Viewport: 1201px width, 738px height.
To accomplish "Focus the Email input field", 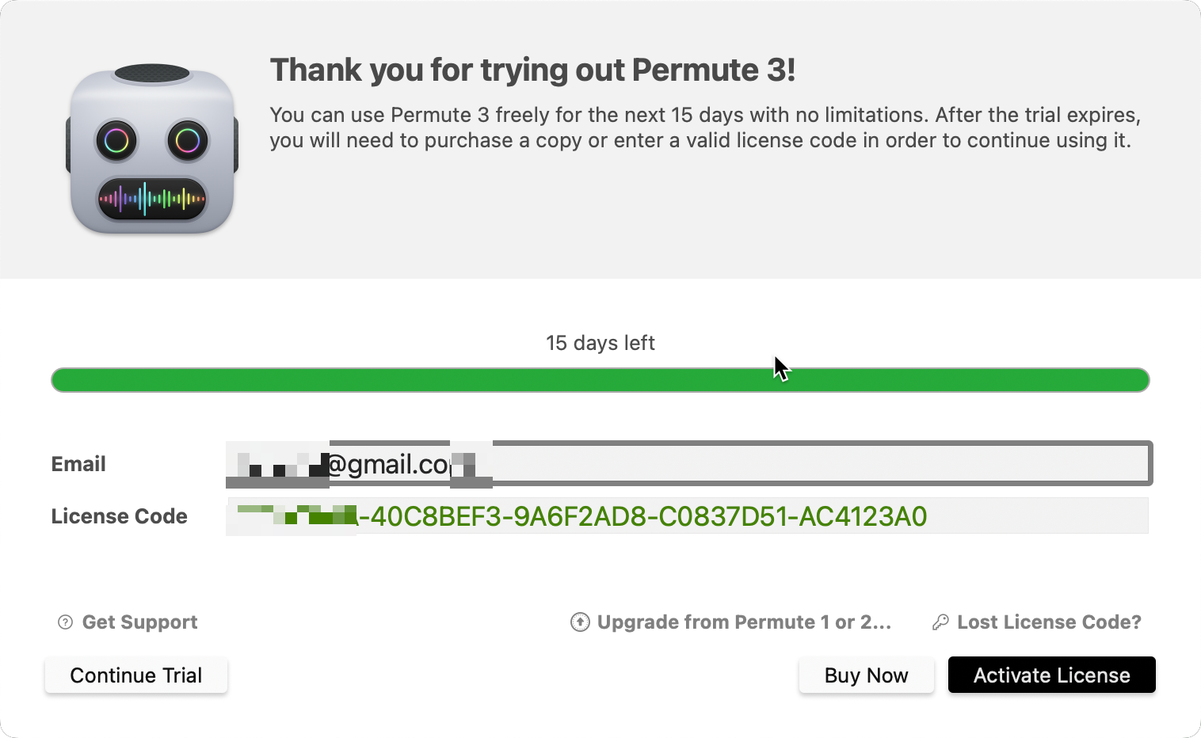I will tap(792, 463).
